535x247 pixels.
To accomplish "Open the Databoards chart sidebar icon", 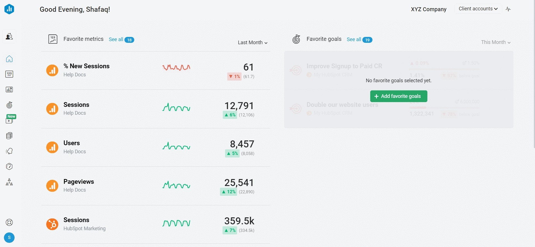I will point(9,90).
